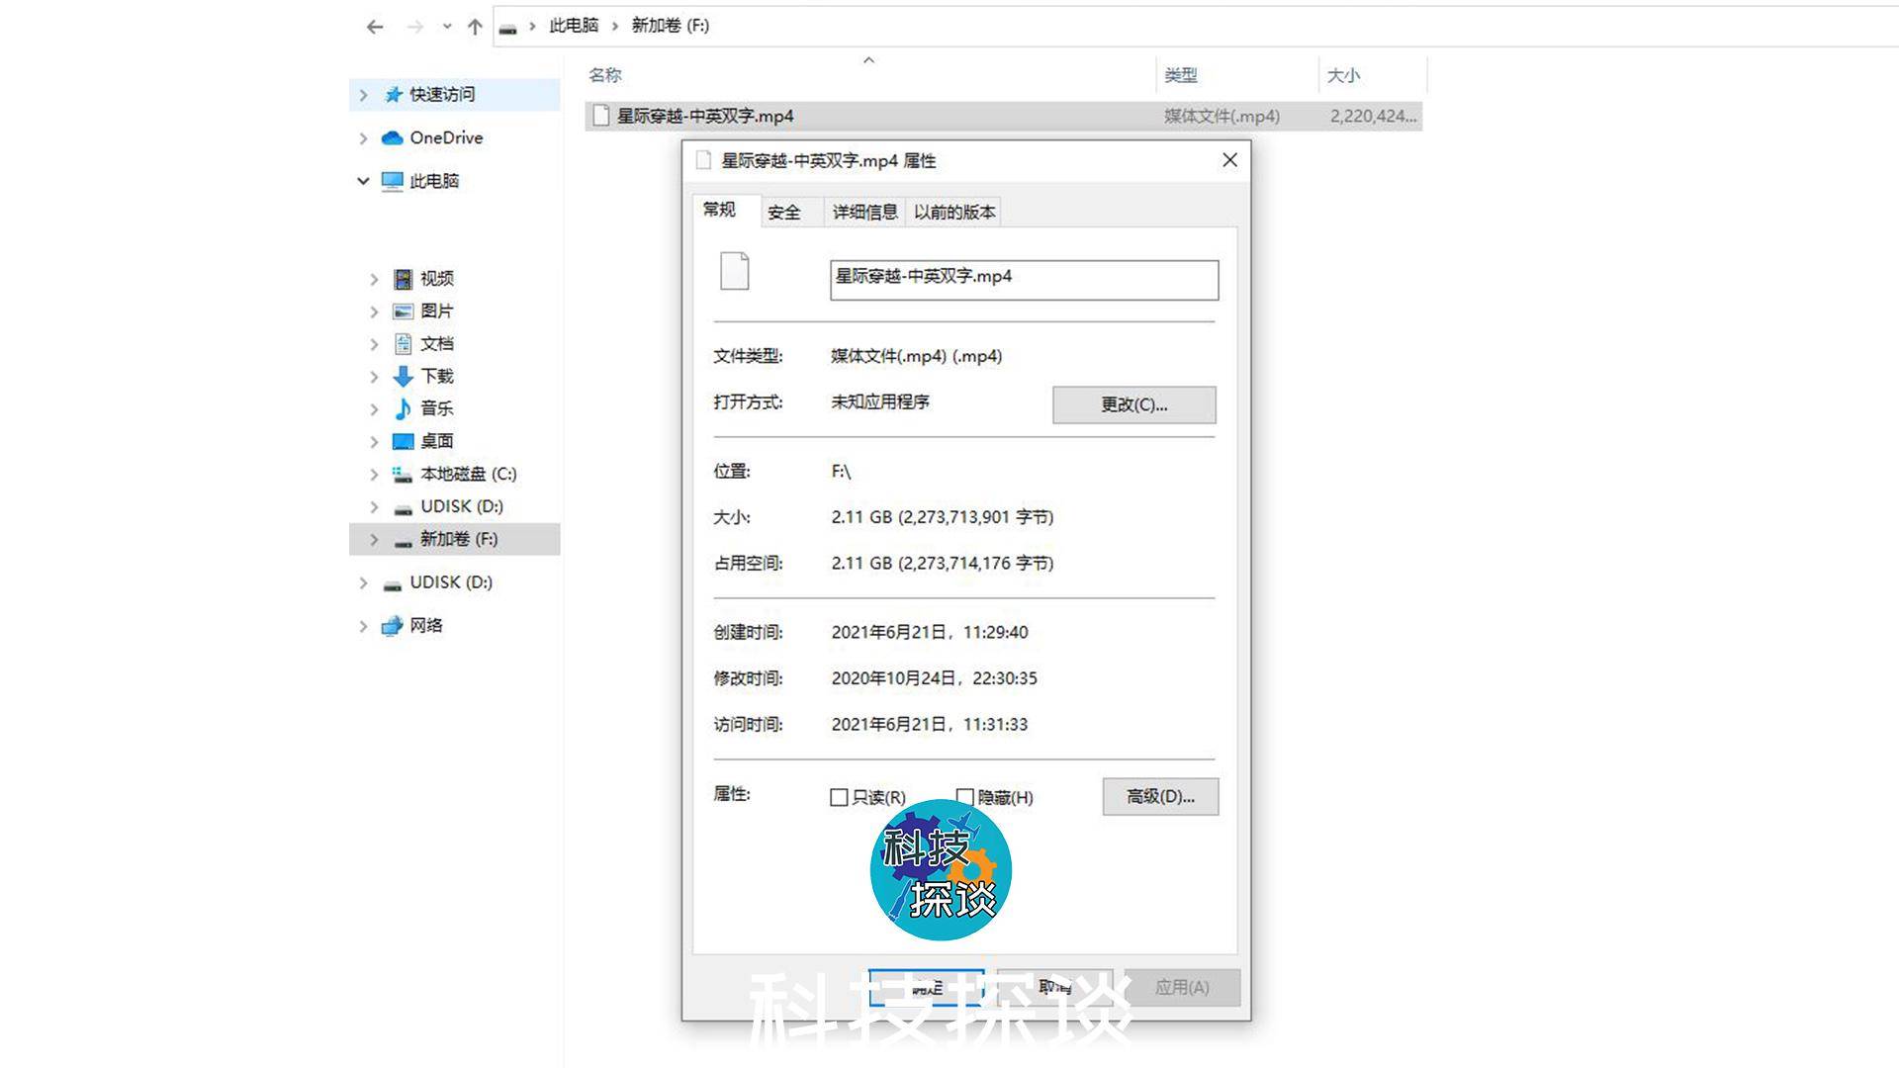Open recent locations dropdown chevron

tap(447, 27)
